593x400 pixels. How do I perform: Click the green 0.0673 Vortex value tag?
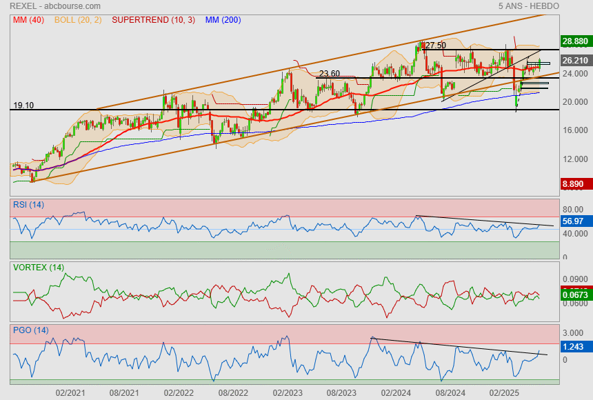tap(576, 295)
